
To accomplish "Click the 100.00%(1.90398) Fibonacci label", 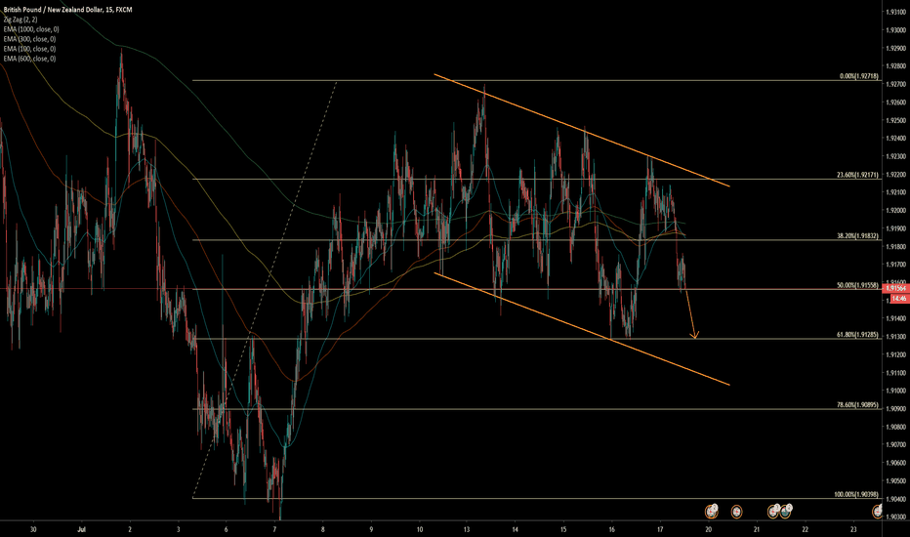I will click(856, 495).
